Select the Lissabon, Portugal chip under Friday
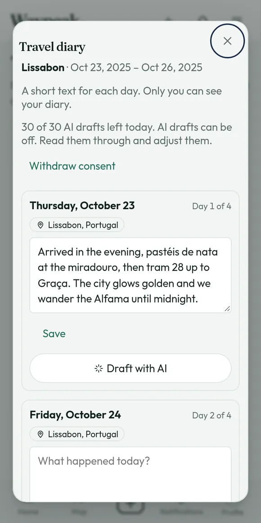This screenshot has height=523, width=261. (77, 434)
